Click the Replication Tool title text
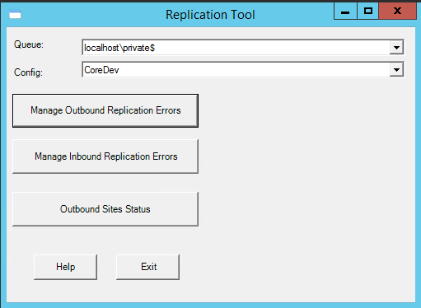Image resolution: width=421 pixels, height=308 pixels. click(210, 15)
